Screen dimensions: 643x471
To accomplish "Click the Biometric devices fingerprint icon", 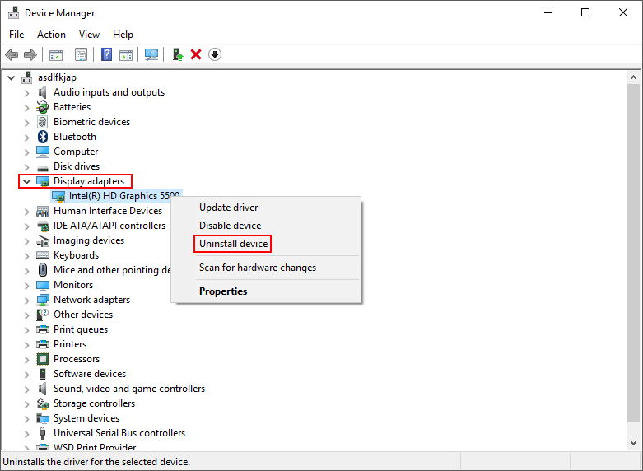I will 43,122.
